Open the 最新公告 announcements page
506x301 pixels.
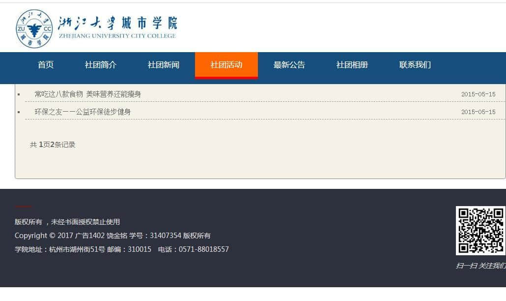pyautogui.click(x=289, y=65)
